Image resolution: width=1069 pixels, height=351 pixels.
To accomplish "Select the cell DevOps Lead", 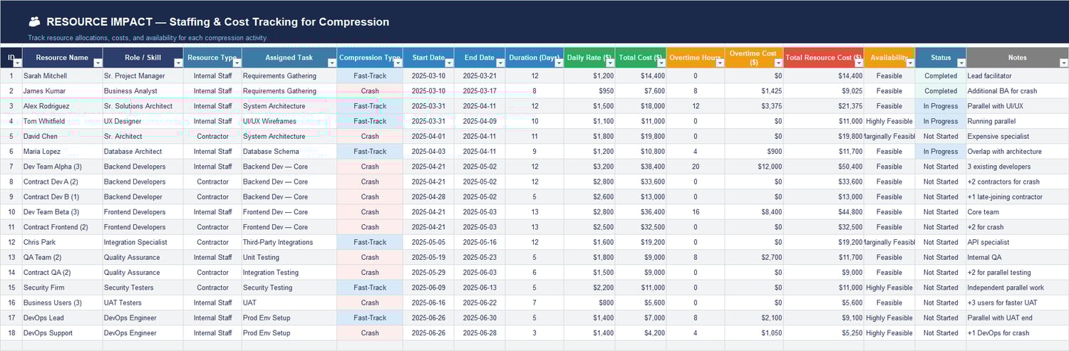I will click(63, 318).
